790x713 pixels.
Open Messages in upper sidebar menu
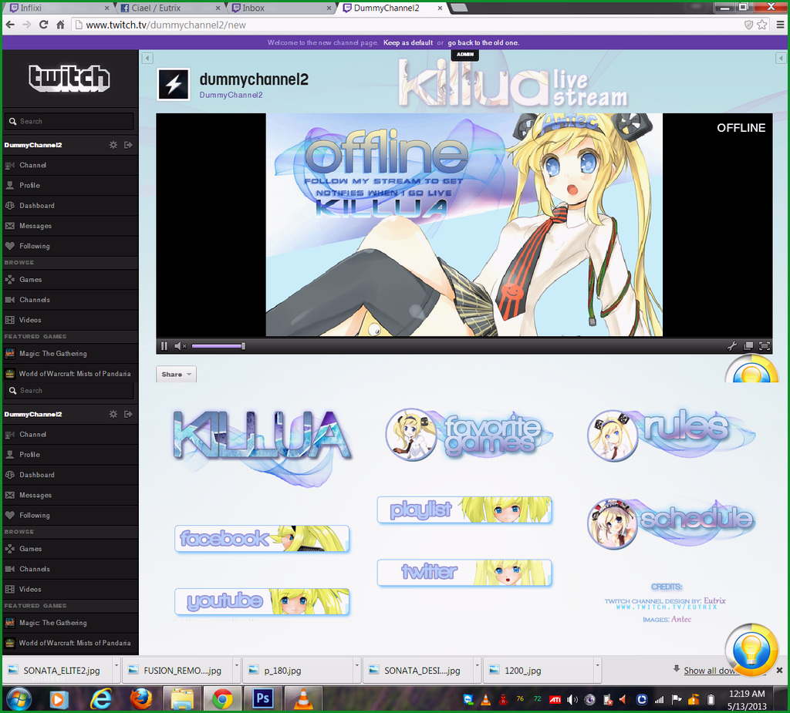click(x=70, y=226)
